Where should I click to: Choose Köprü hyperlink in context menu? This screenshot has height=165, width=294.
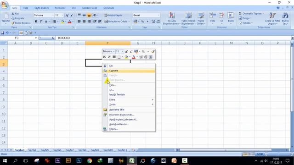129,129
